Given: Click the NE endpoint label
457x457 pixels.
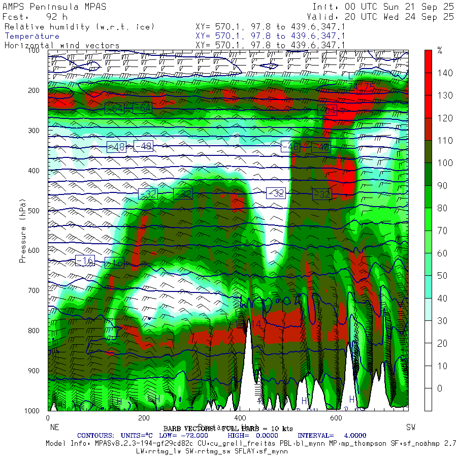Looking at the screenshot, I should 54,427.
